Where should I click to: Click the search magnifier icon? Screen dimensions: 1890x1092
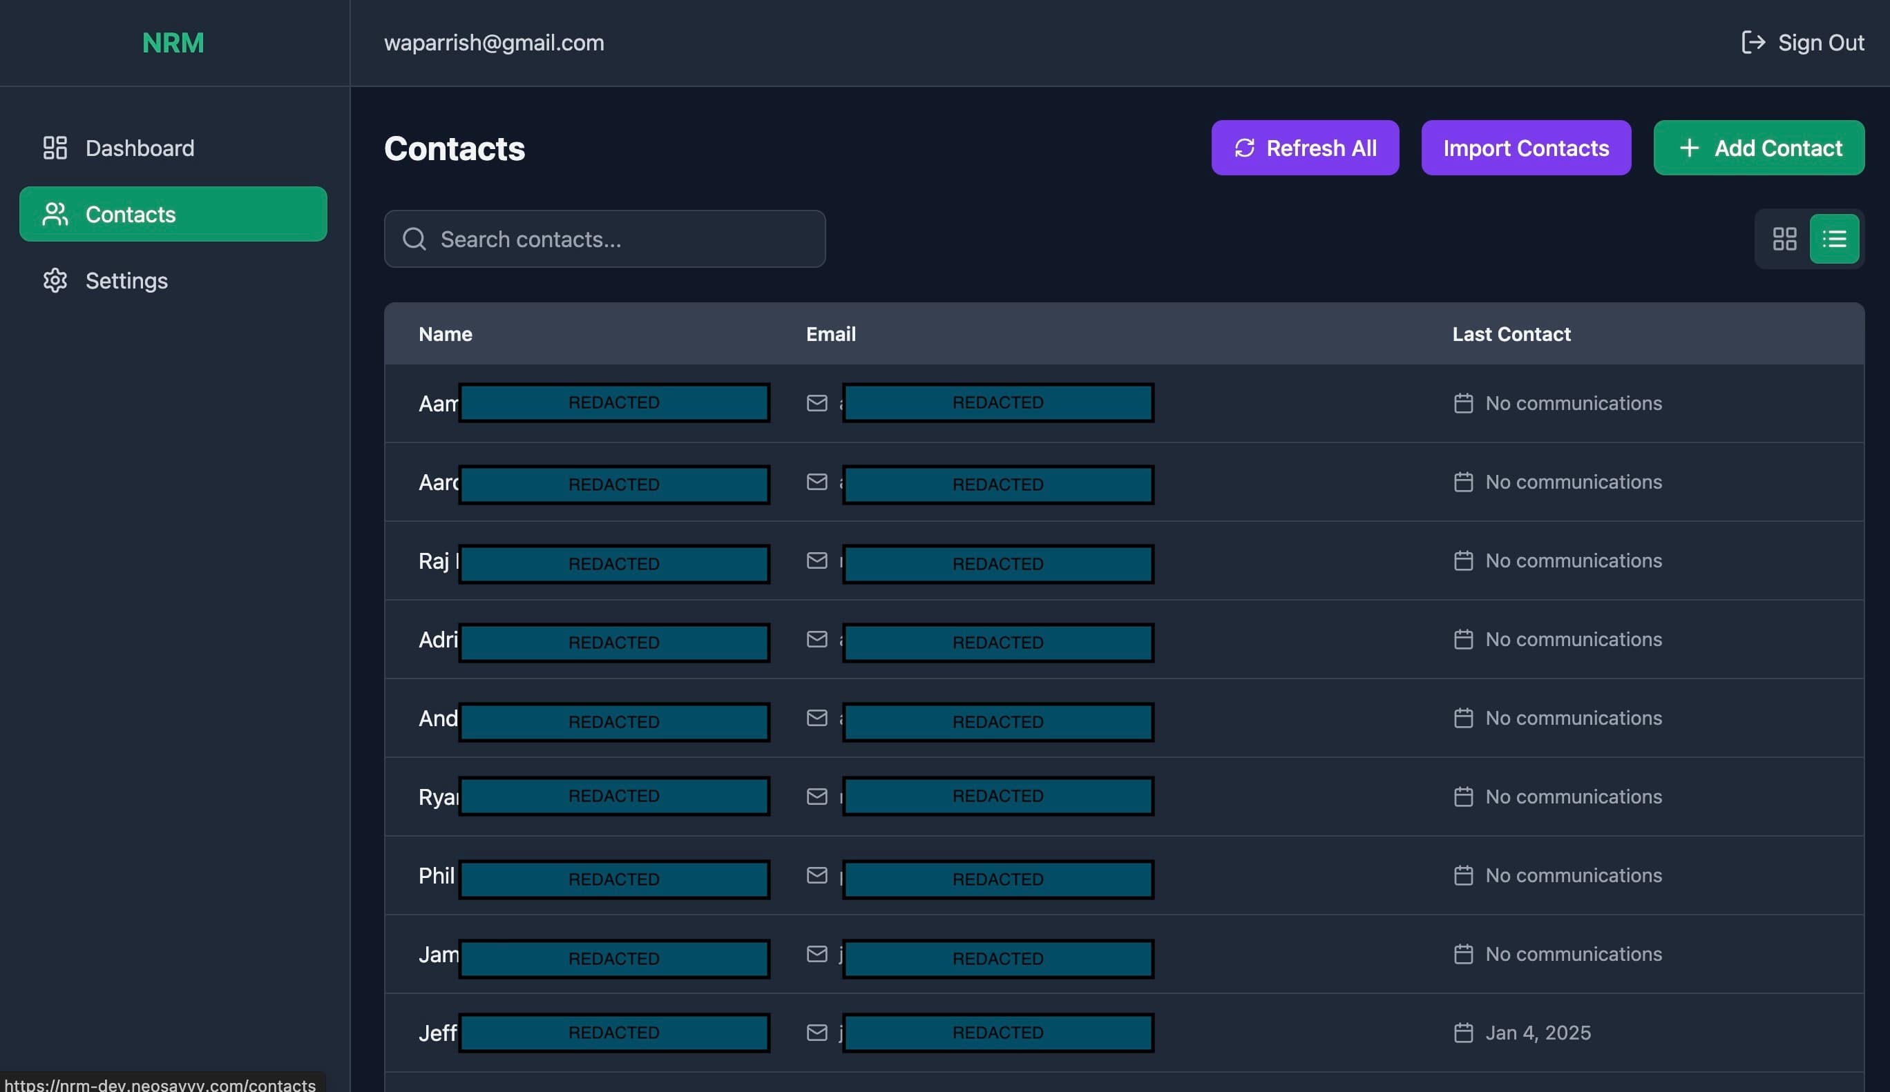(x=414, y=239)
